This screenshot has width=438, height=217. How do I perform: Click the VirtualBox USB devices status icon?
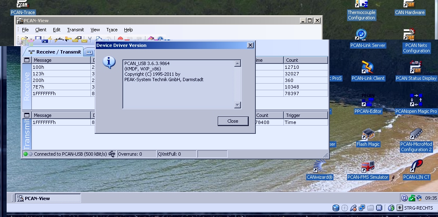pos(353,208)
